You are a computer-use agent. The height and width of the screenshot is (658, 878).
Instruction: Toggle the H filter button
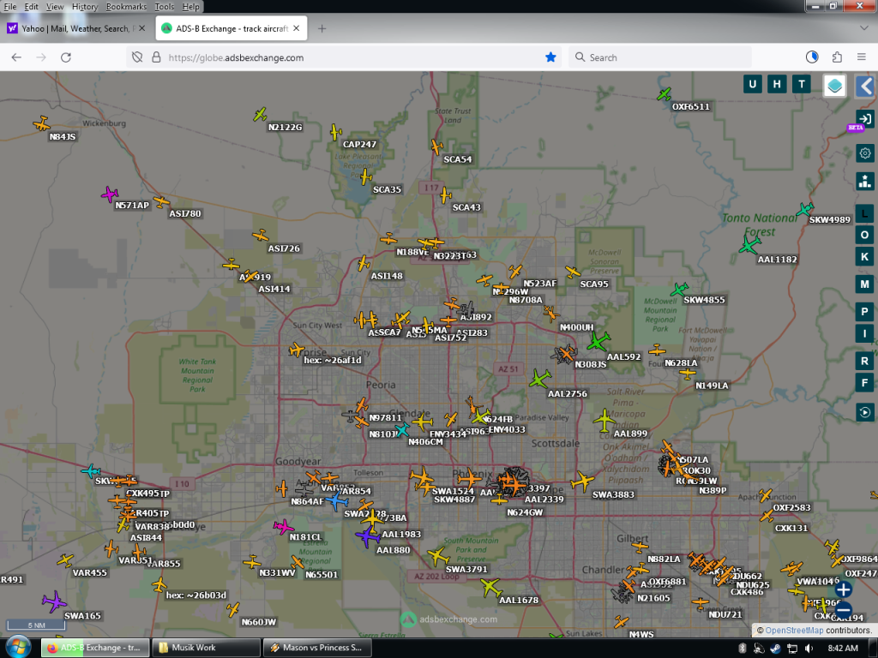[777, 85]
